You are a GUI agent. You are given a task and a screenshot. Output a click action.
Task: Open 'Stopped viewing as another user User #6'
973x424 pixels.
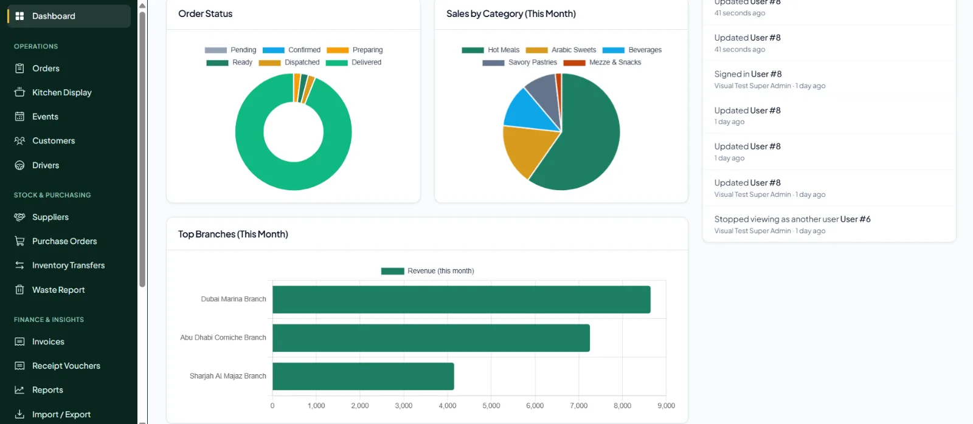[x=829, y=224]
